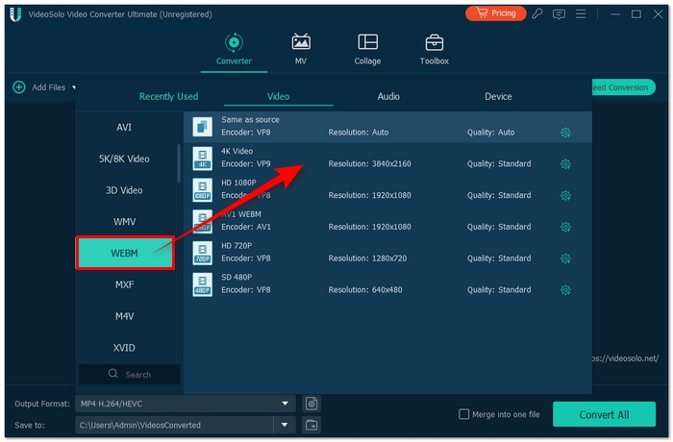
Task: Click the VideoSolo app logo icon
Action: (15, 14)
